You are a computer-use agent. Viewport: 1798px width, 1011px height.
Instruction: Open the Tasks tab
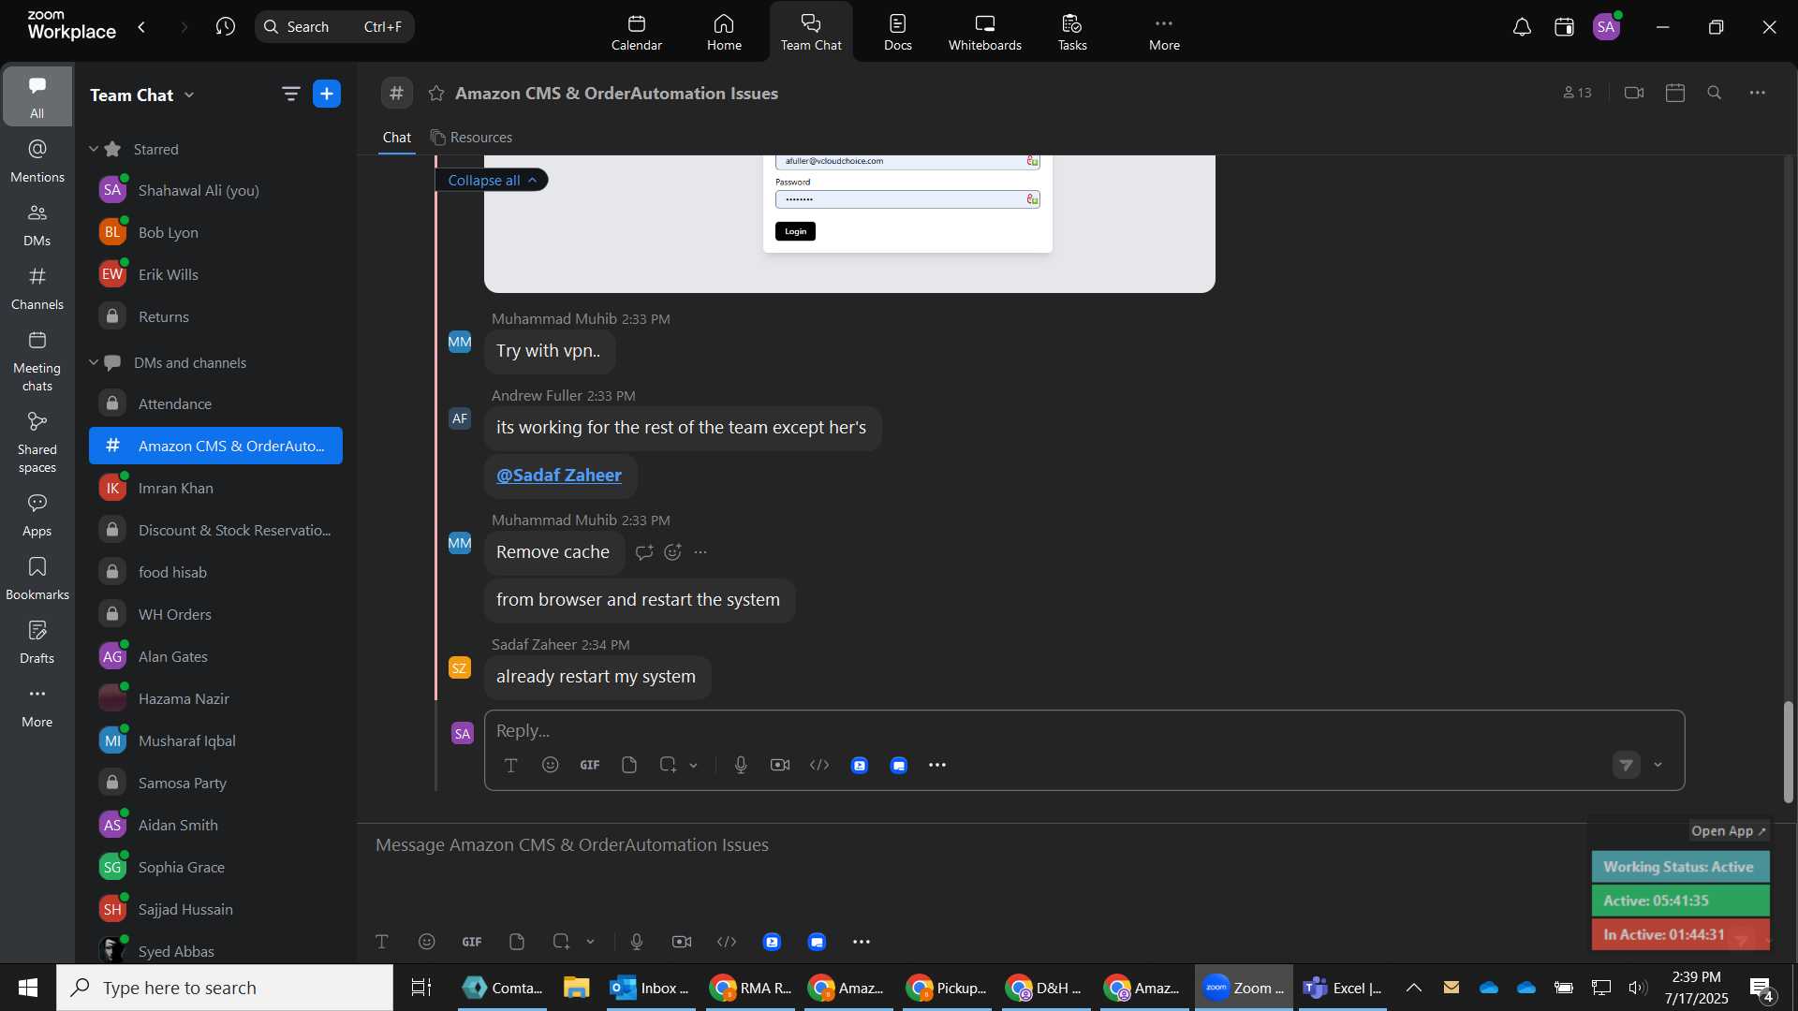[x=1071, y=32]
